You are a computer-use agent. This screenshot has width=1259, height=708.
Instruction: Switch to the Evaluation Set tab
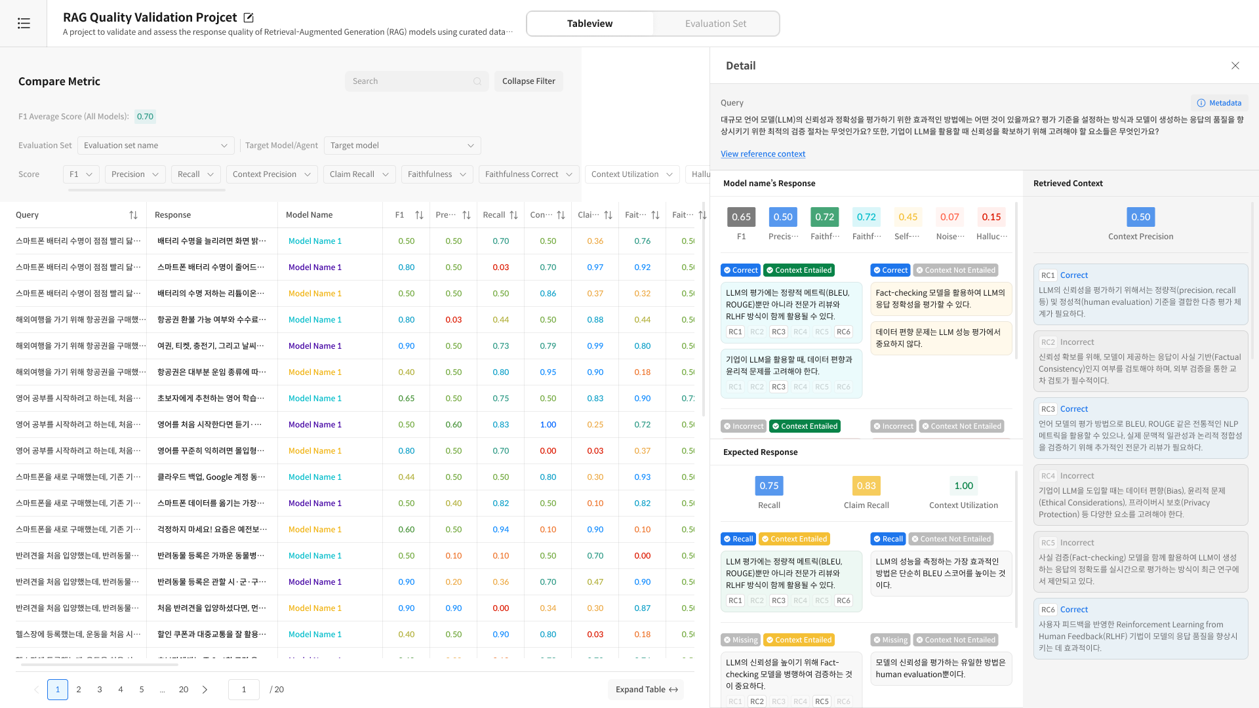(x=715, y=24)
